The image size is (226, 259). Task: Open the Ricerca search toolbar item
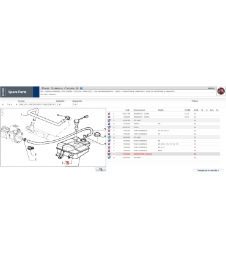click(x=69, y=88)
